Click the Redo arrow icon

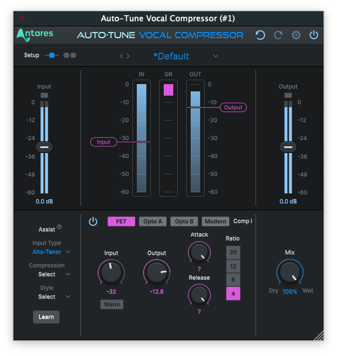pos(278,35)
